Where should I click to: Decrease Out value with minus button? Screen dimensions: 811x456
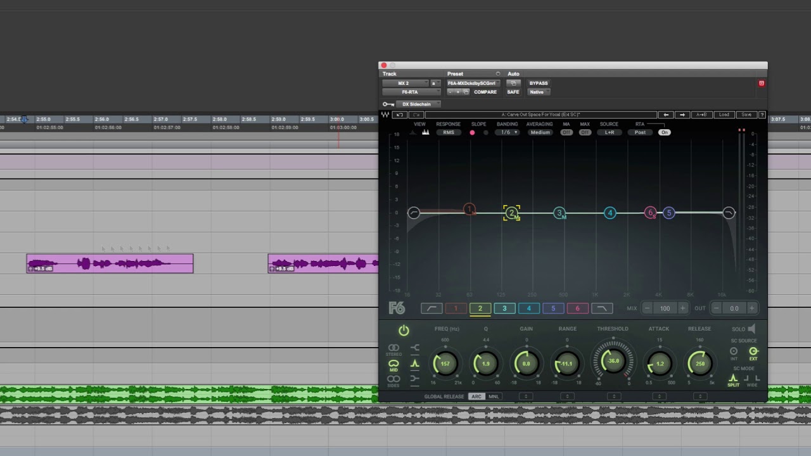716,308
